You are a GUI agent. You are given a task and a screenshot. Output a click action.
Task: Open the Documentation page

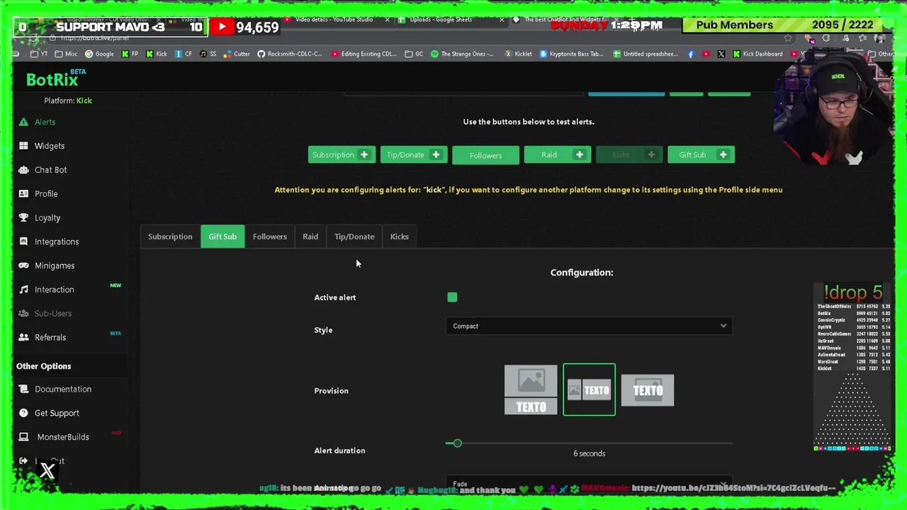pos(62,389)
